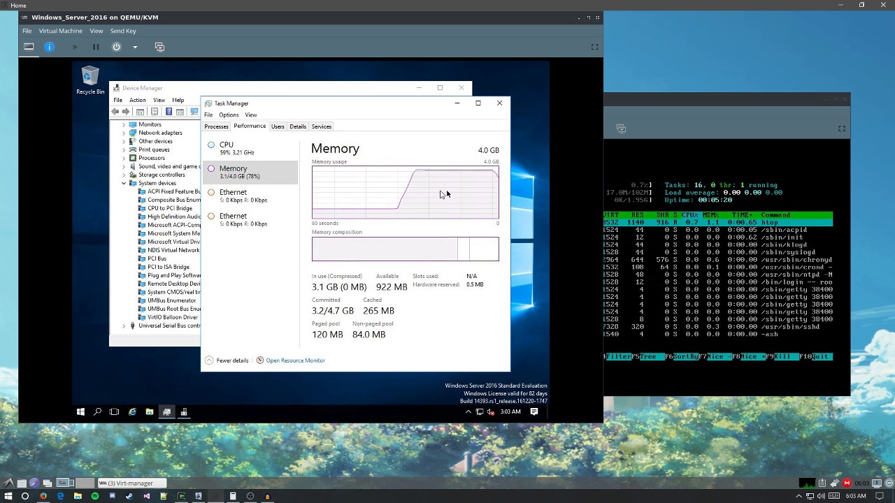Screen dimensions: 895x503
Task: Open the manage VM snapshots toolbar icon
Action: tap(159, 47)
